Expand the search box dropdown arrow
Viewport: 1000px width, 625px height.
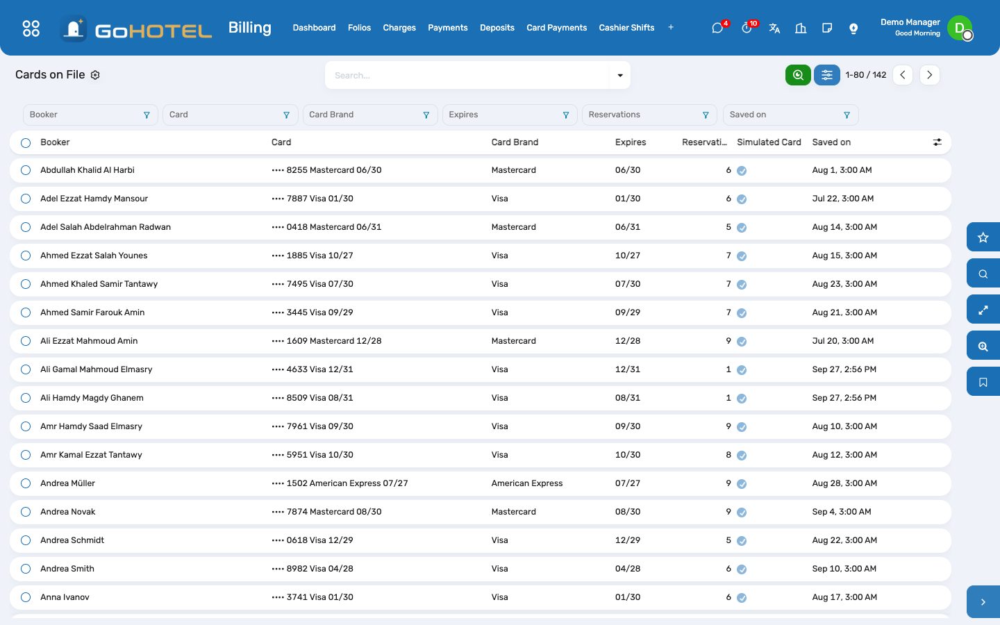click(620, 75)
